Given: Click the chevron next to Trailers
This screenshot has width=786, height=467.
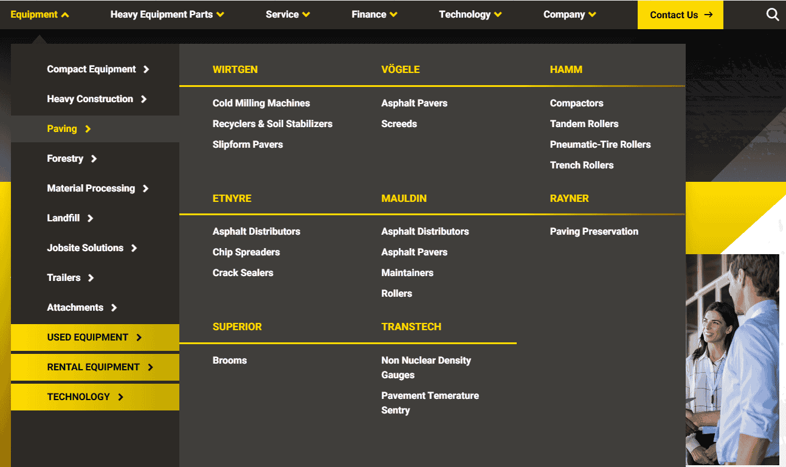Looking at the screenshot, I should pyautogui.click(x=91, y=278).
